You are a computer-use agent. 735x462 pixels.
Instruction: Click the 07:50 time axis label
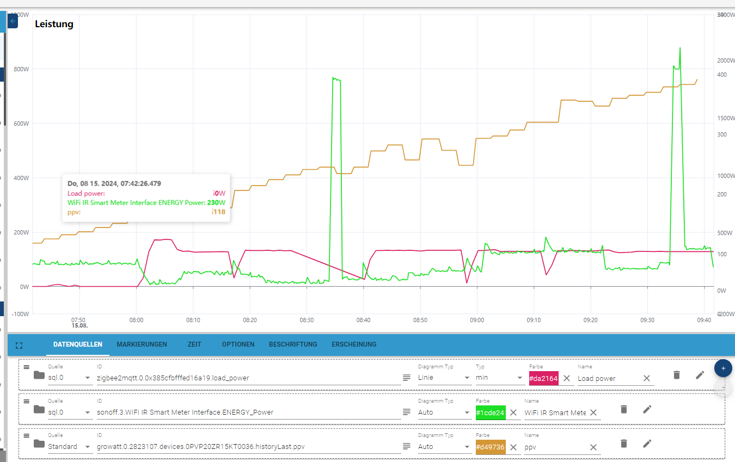pyautogui.click(x=79, y=321)
